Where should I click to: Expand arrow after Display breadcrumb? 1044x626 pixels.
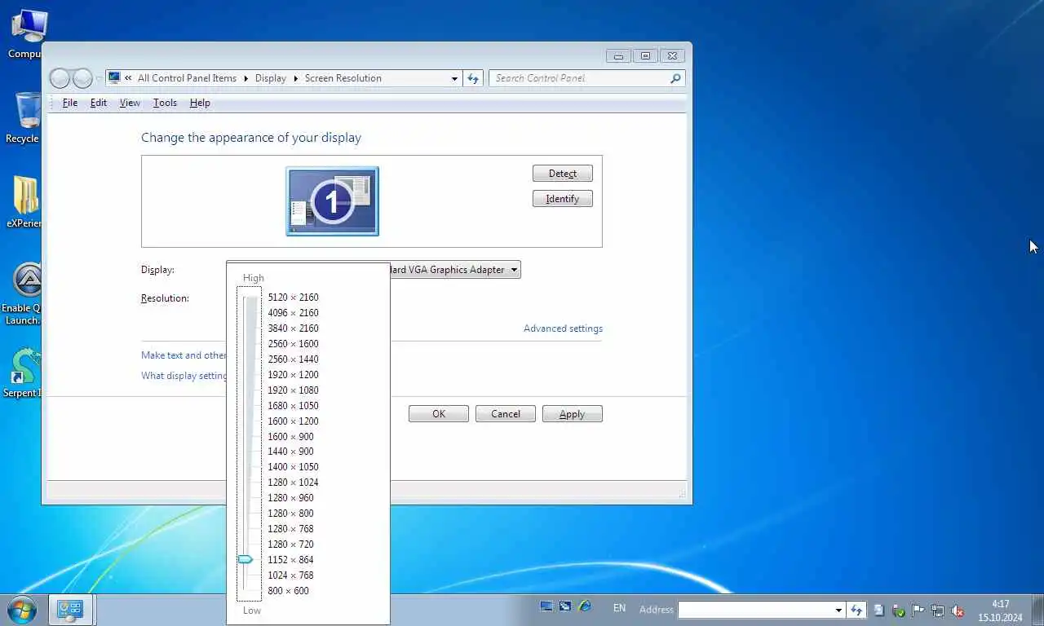click(x=295, y=78)
